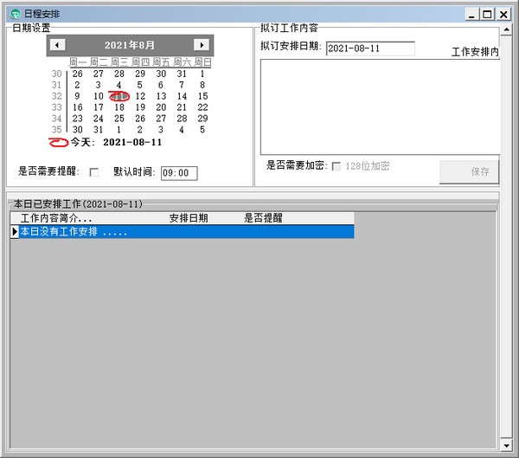This screenshot has height=458, width=519.
Task: Select August 18 in the calendar
Action: click(x=119, y=107)
